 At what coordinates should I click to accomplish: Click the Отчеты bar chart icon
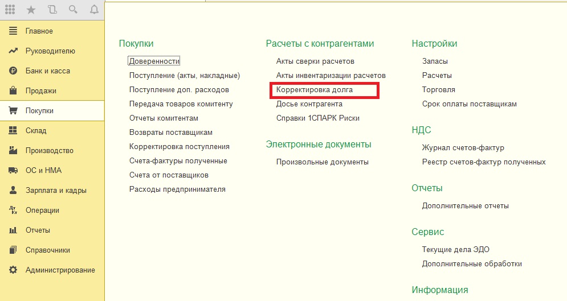(x=13, y=230)
